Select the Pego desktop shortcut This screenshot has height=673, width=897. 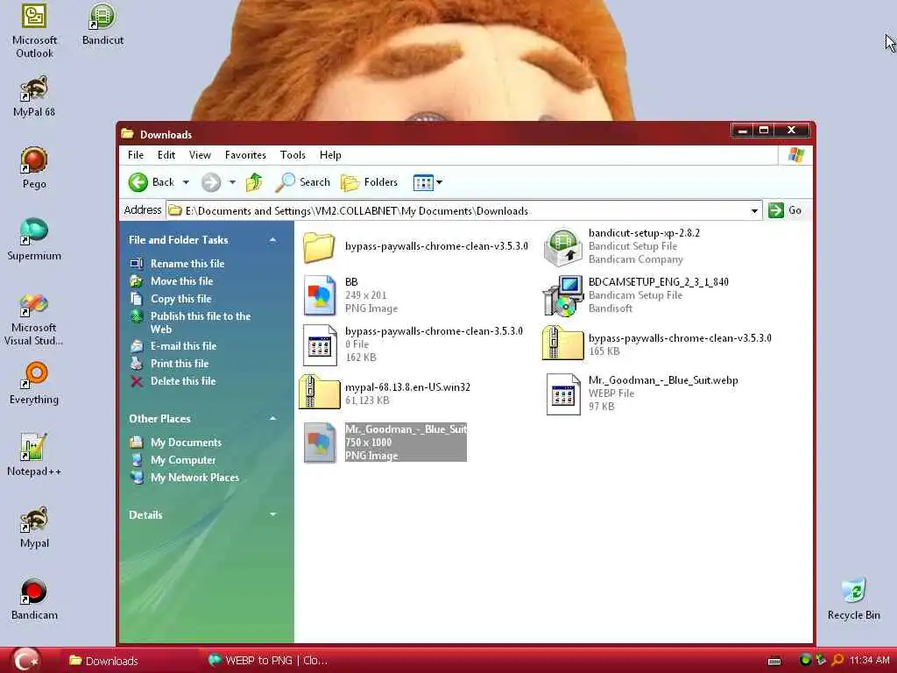coord(34,168)
